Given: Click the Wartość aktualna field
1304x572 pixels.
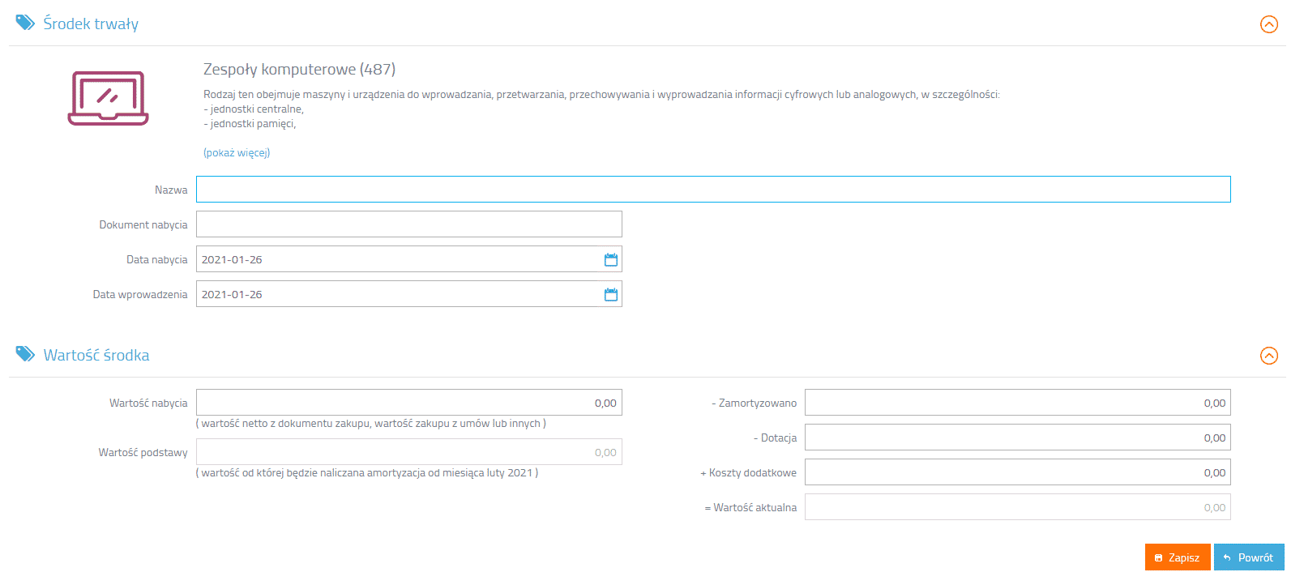Looking at the screenshot, I should [1018, 507].
